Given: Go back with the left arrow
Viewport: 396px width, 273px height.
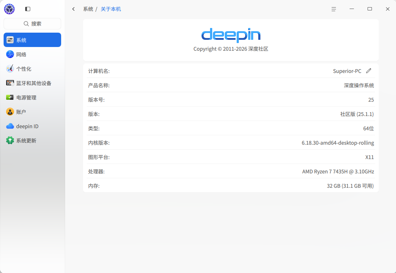Looking at the screenshot, I should point(73,9).
